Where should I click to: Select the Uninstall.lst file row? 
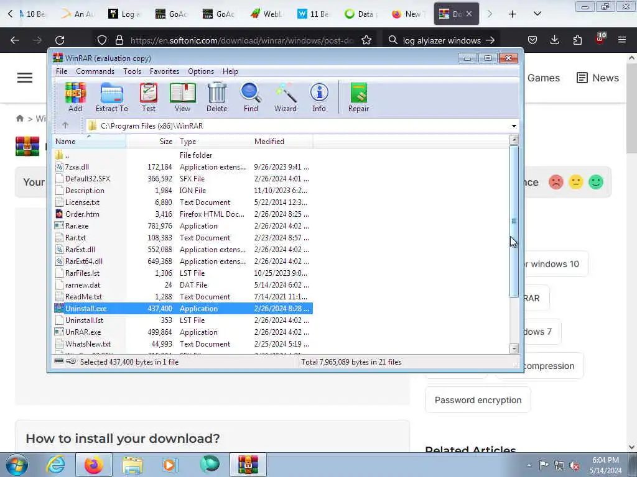tap(183, 320)
